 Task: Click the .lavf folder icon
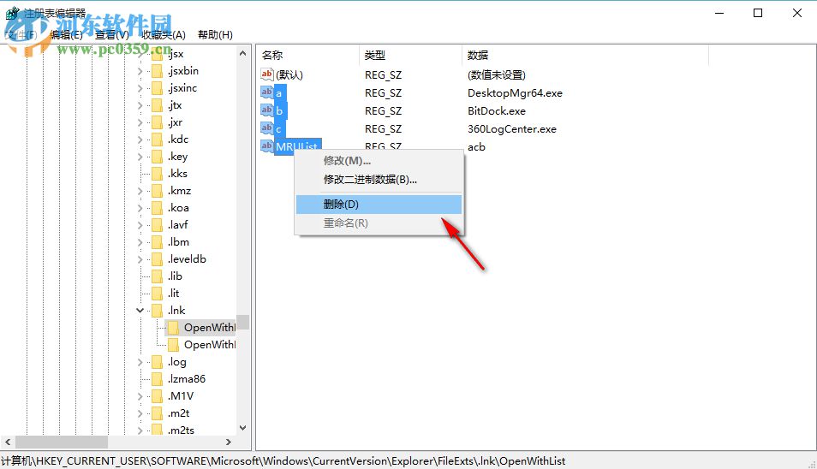tap(157, 225)
